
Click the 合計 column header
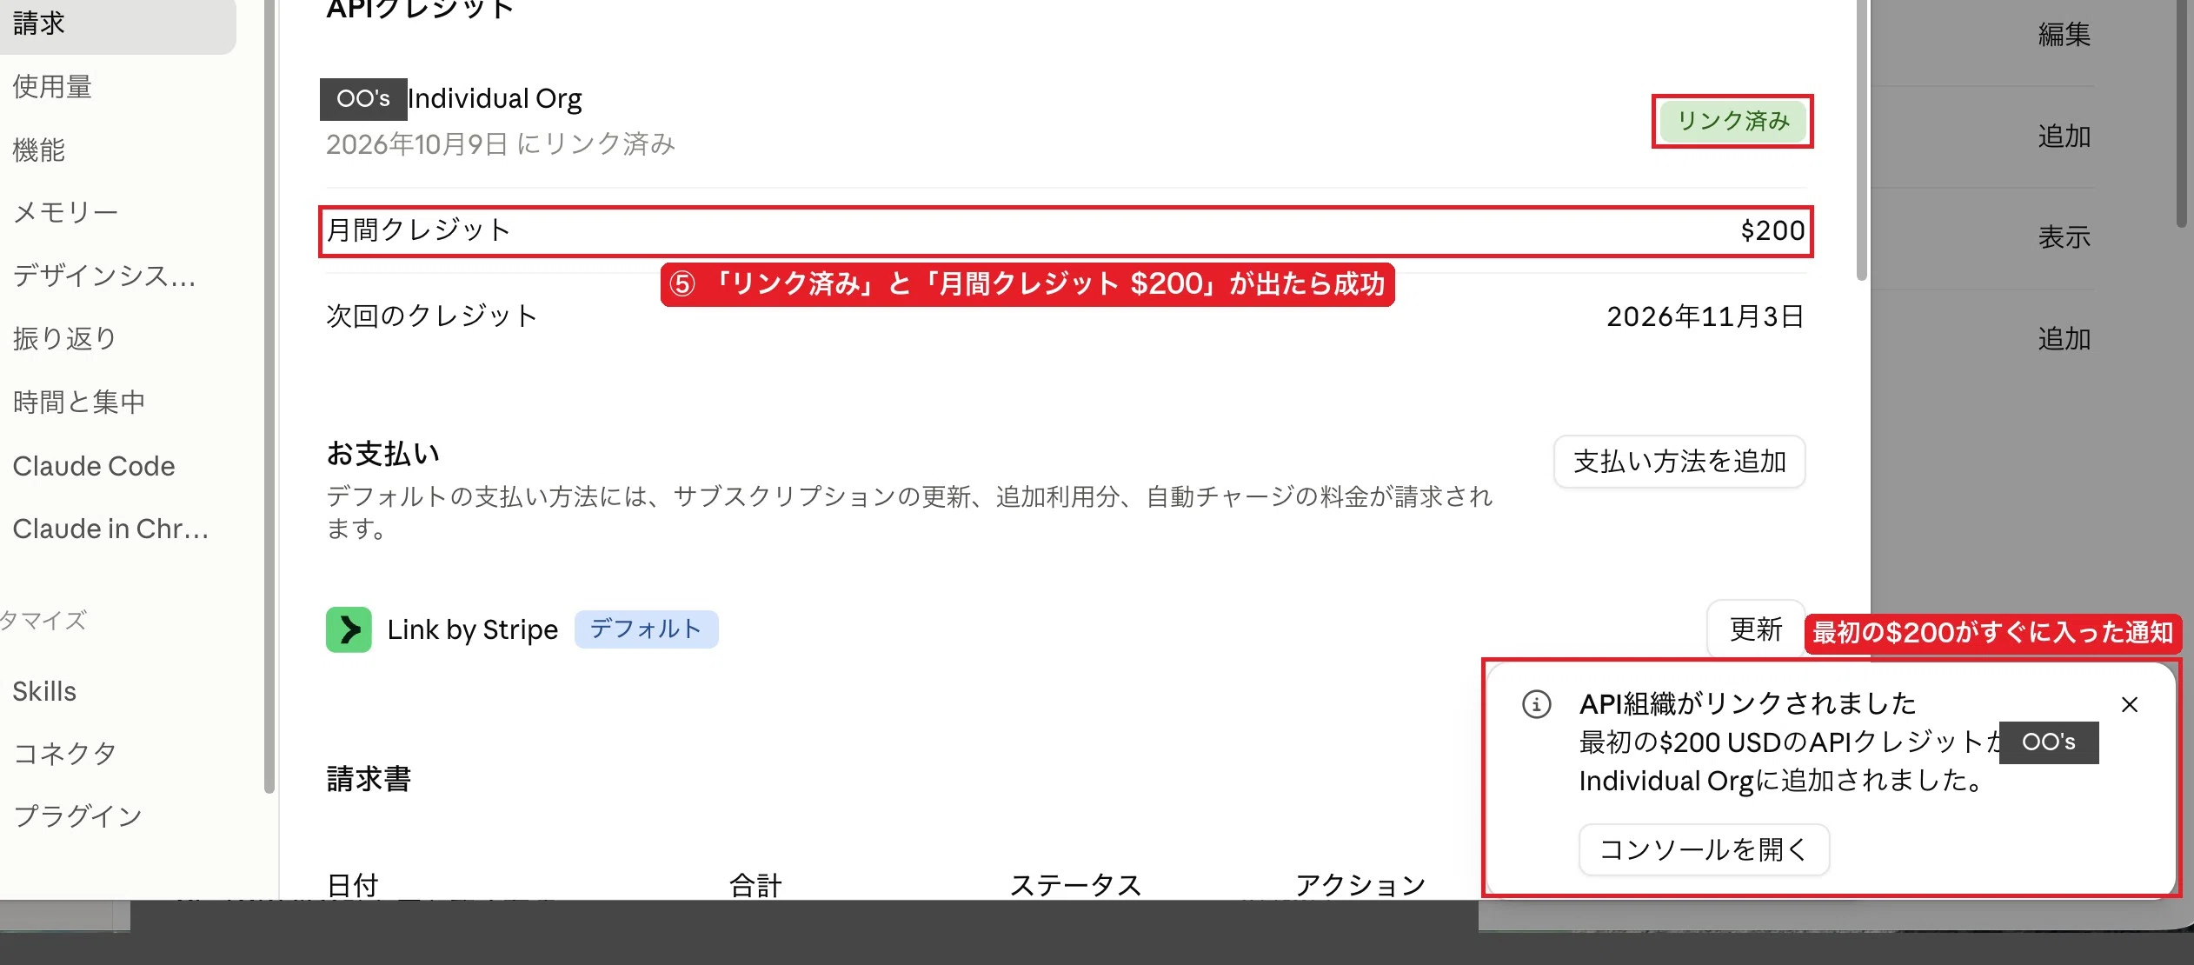pos(755,885)
